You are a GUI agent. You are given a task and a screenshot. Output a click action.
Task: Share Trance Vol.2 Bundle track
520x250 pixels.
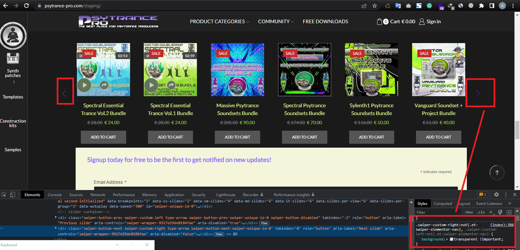click(x=104, y=85)
